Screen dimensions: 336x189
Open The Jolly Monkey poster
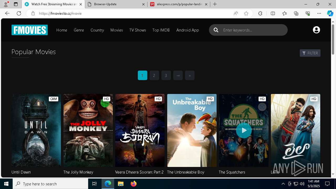pyautogui.click(x=88, y=130)
